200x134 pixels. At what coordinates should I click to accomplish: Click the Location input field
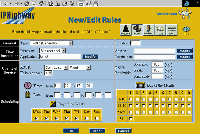(x=135, y=43)
